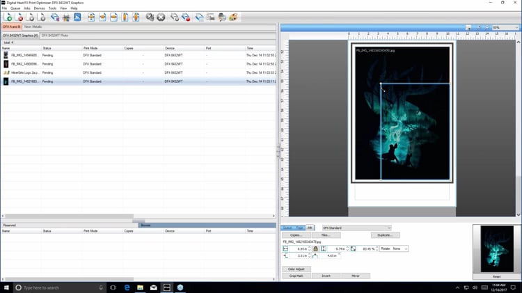Click the scale icon beside 83.45 %
This screenshot has height=293, width=522.
point(353,248)
